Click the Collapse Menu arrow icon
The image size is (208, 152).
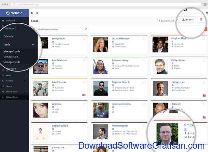tap(3, 97)
